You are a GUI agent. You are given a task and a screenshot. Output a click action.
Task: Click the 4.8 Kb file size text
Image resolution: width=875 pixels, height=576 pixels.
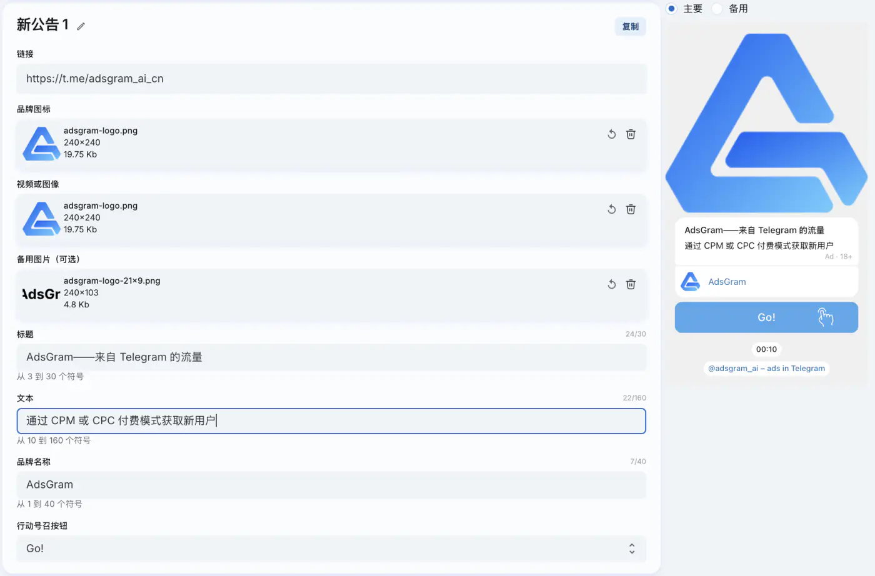tap(76, 305)
